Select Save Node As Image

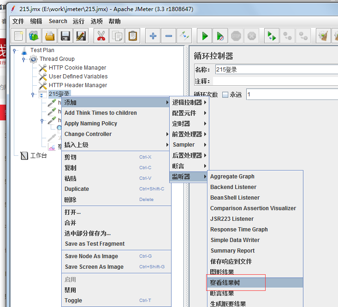coord(116,256)
